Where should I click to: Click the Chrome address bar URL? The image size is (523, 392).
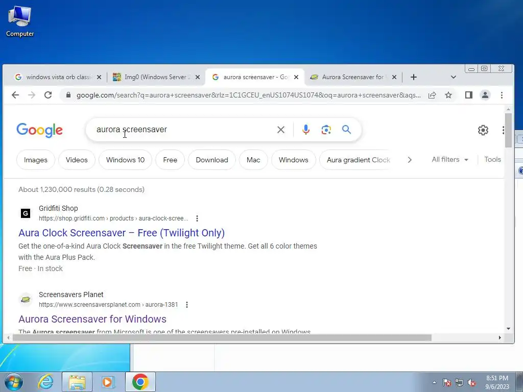(249, 95)
